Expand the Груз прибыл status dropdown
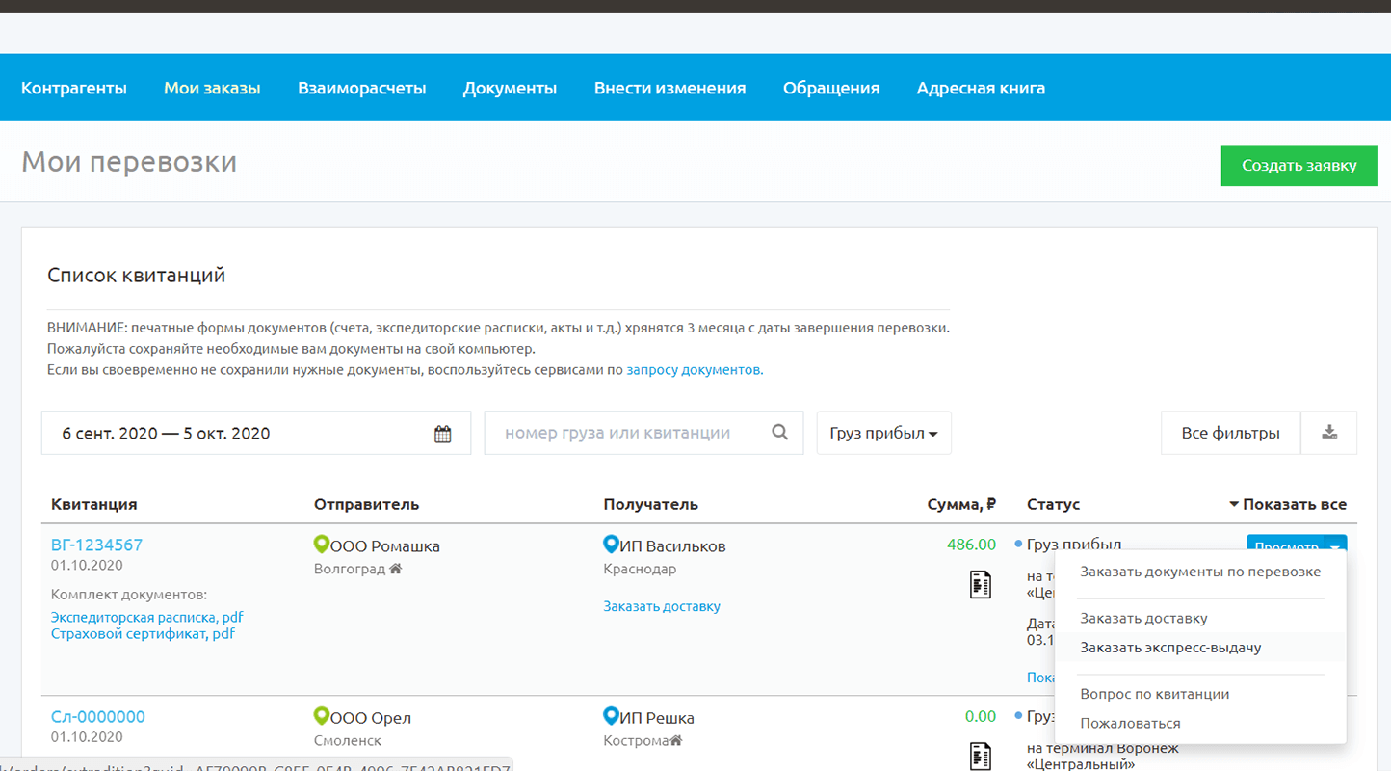 tap(883, 434)
